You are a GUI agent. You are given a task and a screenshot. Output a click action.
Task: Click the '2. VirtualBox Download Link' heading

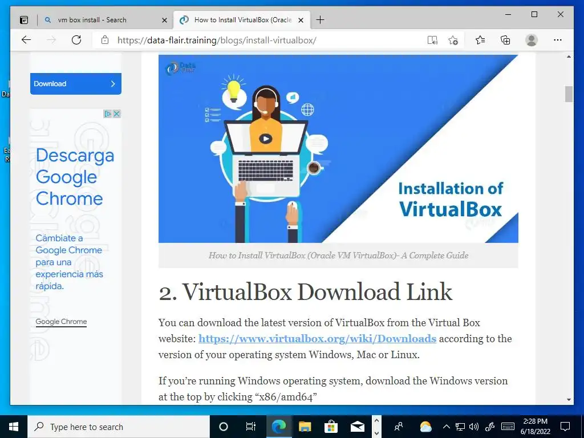point(306,291)
